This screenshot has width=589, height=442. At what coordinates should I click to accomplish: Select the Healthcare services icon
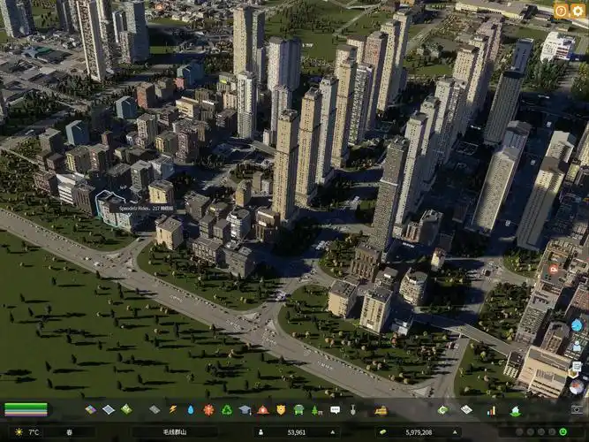tap(208, 410)
